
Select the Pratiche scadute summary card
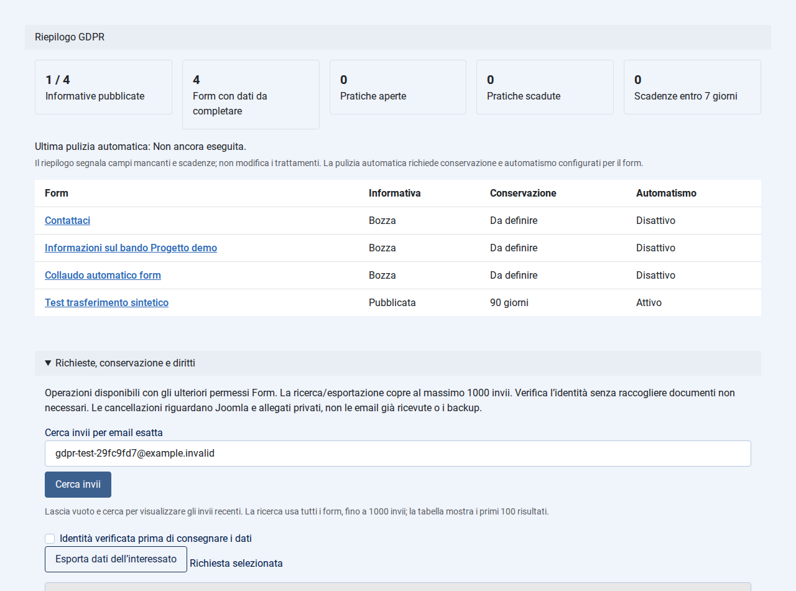click(x=545, y=87)
